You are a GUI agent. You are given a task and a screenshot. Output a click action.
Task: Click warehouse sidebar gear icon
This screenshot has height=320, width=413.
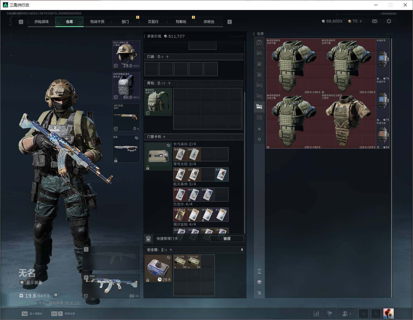(259, 139)
